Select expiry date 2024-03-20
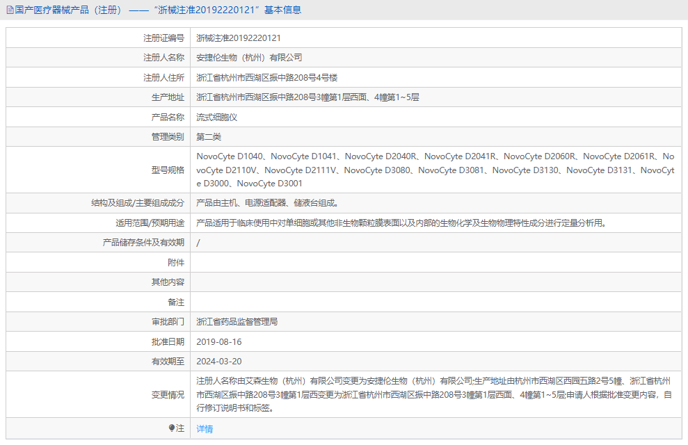The width and height of the screenshot is (688, 445). coord(218,362)
